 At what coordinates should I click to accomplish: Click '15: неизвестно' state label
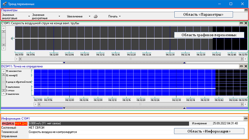14,71
